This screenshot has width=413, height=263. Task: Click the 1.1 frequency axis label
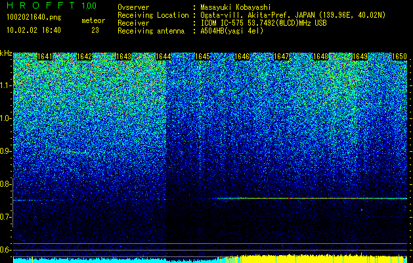point(5,85)
